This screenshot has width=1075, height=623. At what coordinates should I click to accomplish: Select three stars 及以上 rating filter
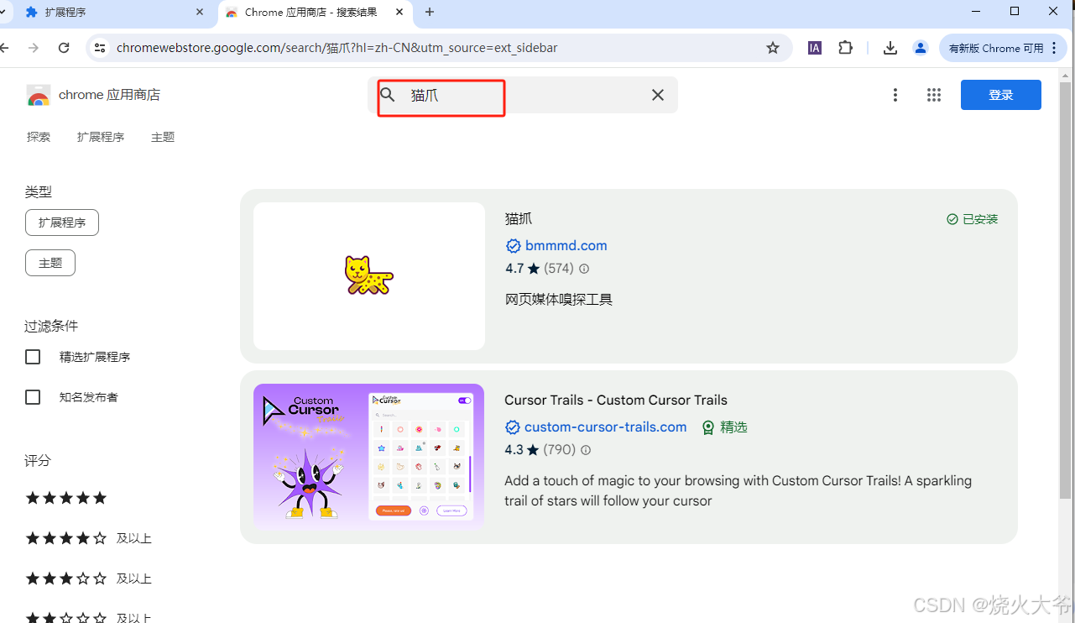point(88,578)
